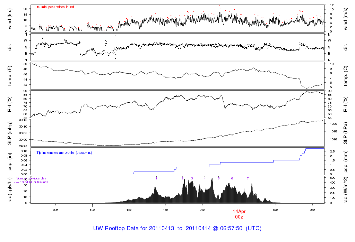355x242 pixels.
Task: Click the '15z' time axis label
Action: (129, 210)
